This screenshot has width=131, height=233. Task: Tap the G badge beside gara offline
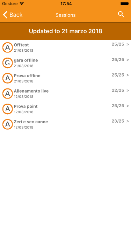click(x=8, y=63)
